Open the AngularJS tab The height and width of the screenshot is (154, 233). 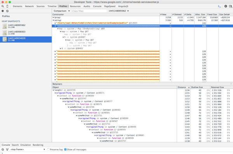(123, 6)
